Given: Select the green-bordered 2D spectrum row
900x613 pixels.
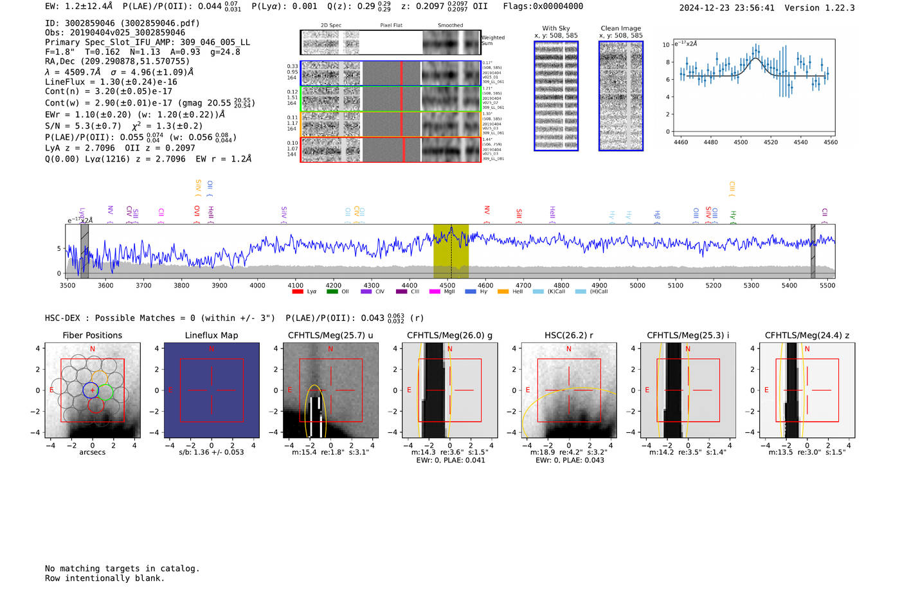Looking at the screenshot, I should pyautogui.click(x=391, y=98).
